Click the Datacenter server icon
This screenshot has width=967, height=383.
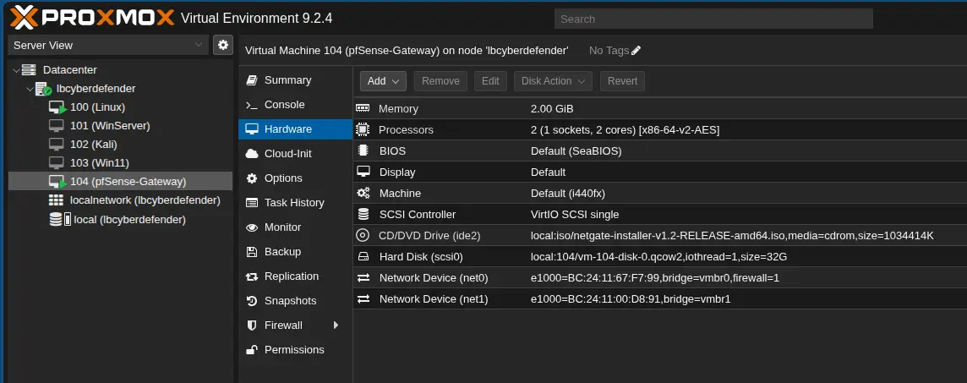pyautogui.click(x=29, y=70)
